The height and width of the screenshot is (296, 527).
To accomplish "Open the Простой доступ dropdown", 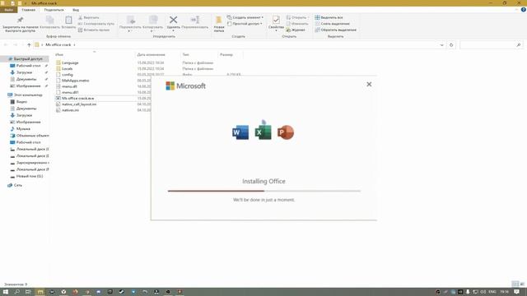I will [x=245, y=24].
